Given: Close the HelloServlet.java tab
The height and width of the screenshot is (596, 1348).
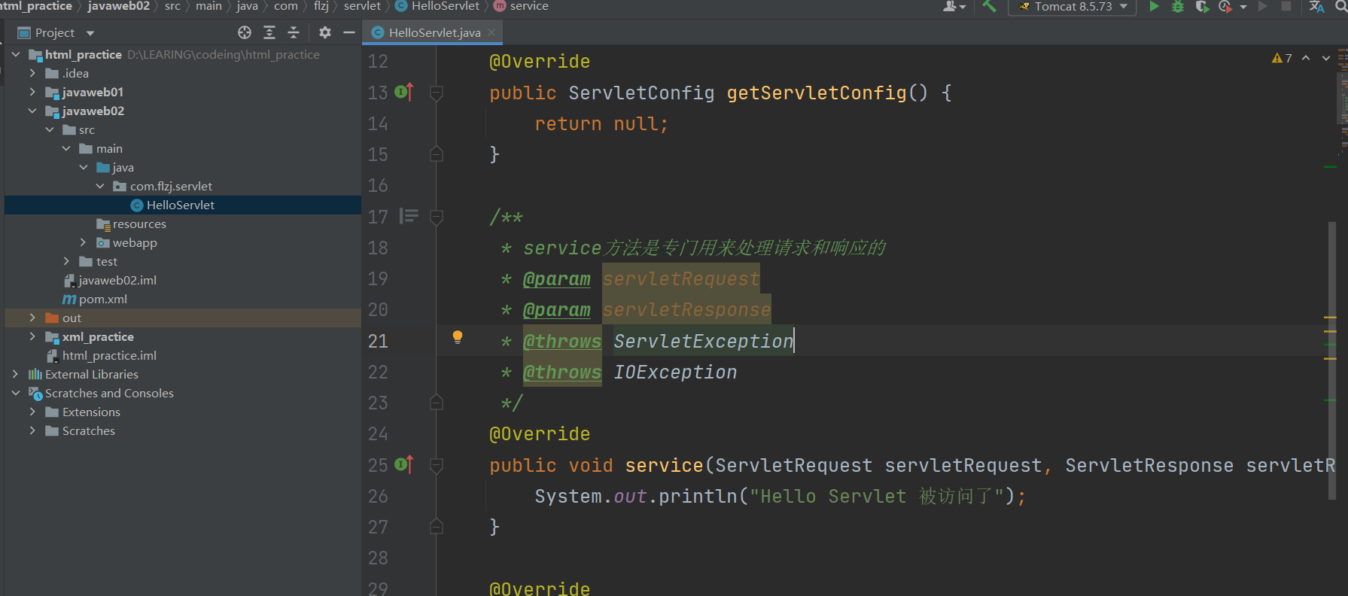Looking at the screenshot, I should pyautogui.click(x=491, y=32).
